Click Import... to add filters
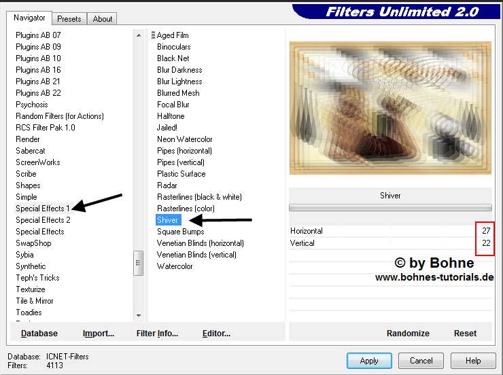503x375 pixels. pyautogui.click(x=99, y=334)
